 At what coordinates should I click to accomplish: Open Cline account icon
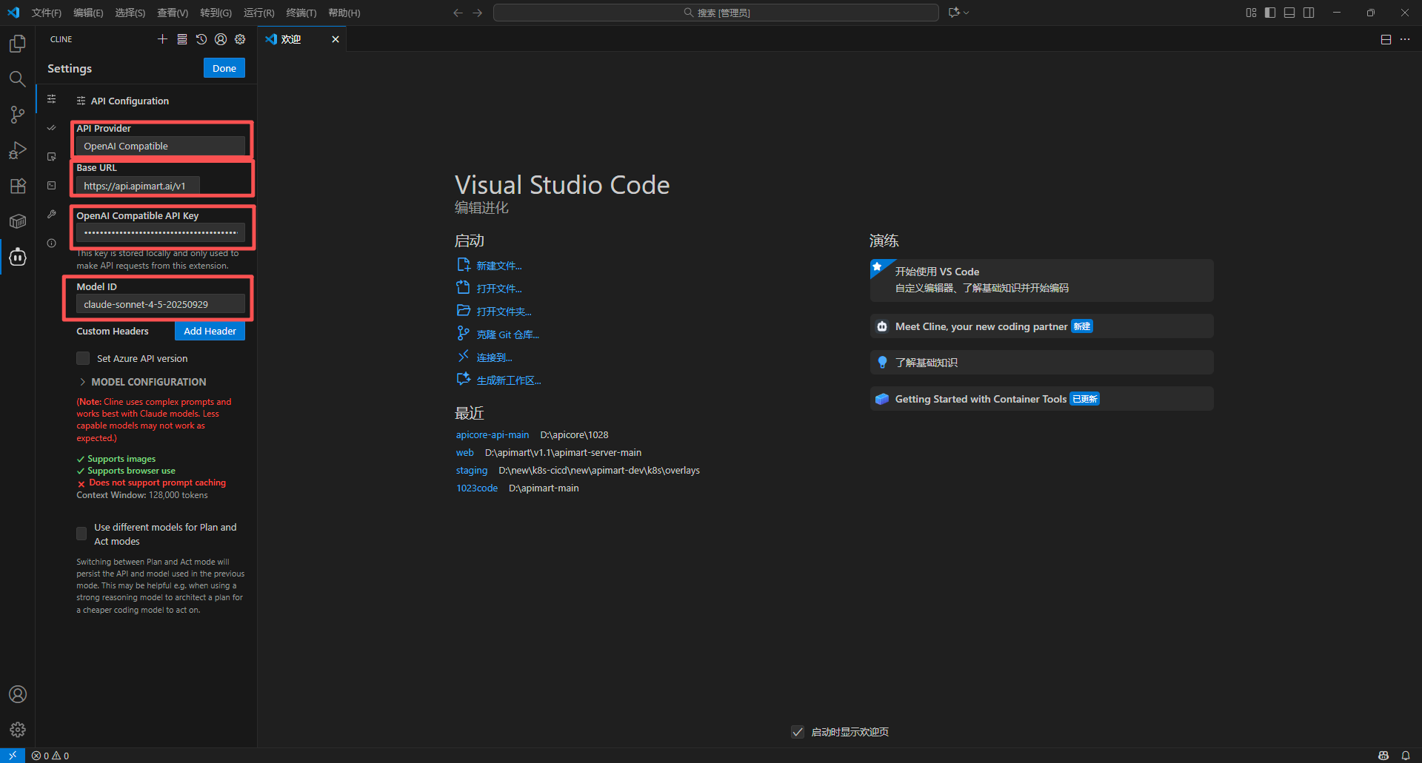coord(221,39)
